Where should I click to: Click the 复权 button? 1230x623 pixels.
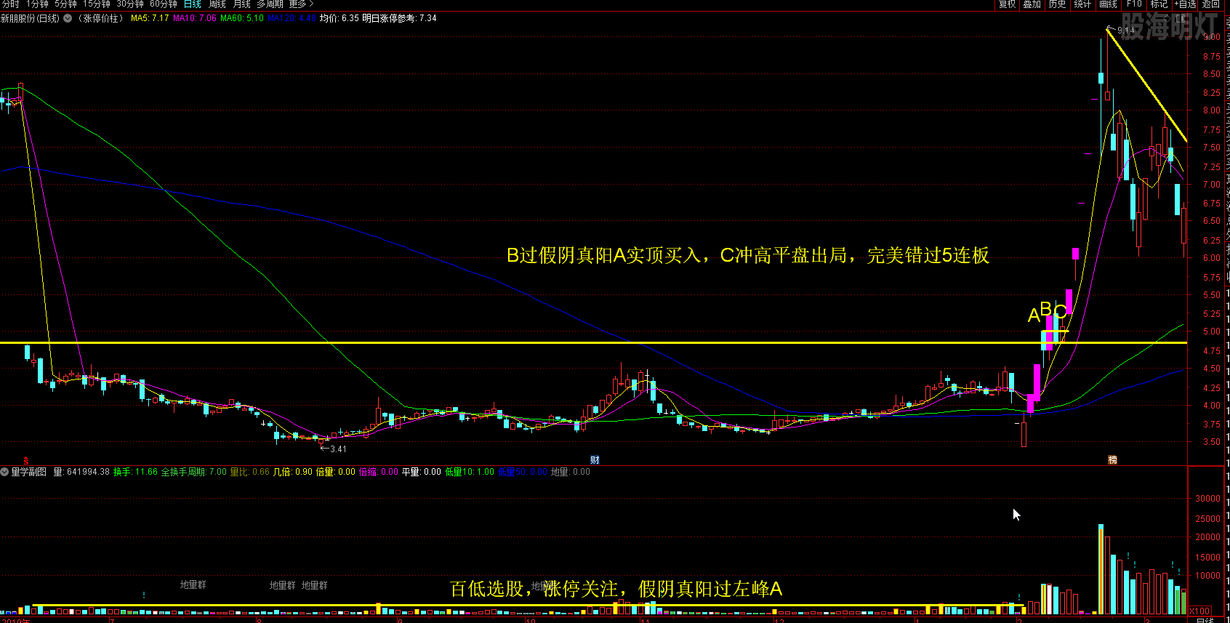1008,4
